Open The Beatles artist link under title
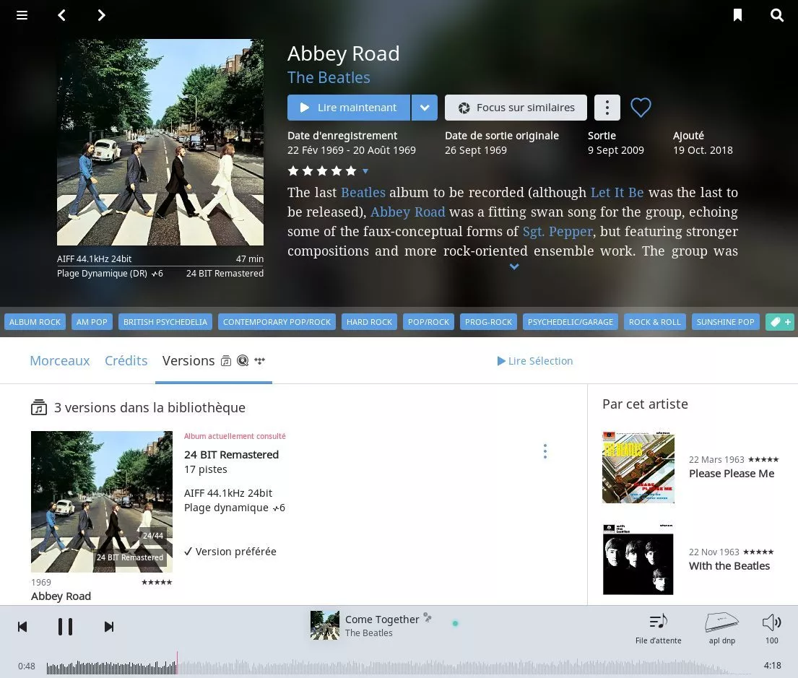Viewport: 798px width, 678px height. (329, 77)
